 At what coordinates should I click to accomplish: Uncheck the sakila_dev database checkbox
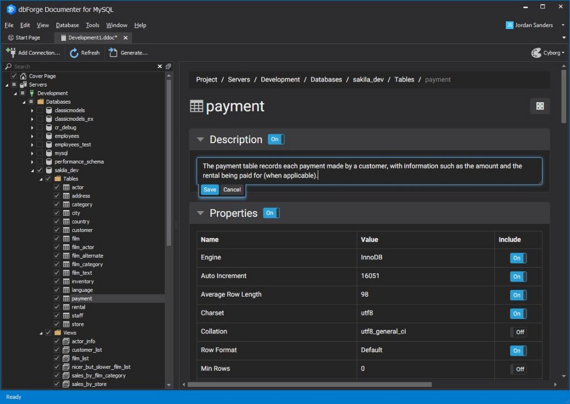click(40, 170)
